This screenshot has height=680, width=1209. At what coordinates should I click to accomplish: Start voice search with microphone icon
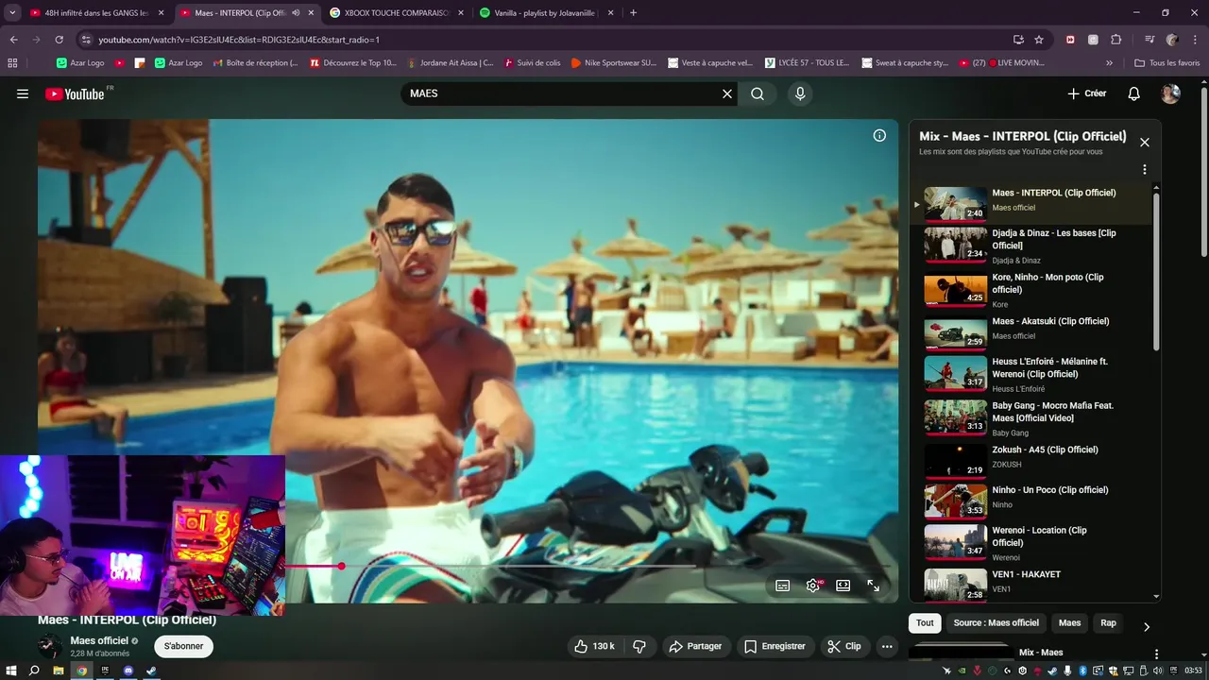pos(800,93)
